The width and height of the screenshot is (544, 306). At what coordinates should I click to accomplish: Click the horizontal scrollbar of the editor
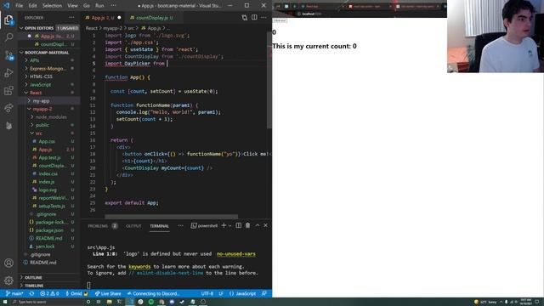click(172, 216)
